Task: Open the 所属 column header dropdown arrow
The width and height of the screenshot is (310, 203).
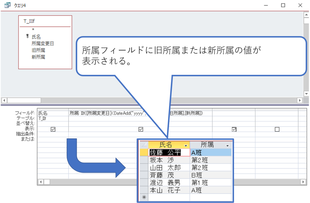Action: 227,146
